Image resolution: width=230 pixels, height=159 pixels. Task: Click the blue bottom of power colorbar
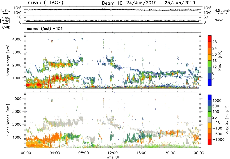pos(210,83)
